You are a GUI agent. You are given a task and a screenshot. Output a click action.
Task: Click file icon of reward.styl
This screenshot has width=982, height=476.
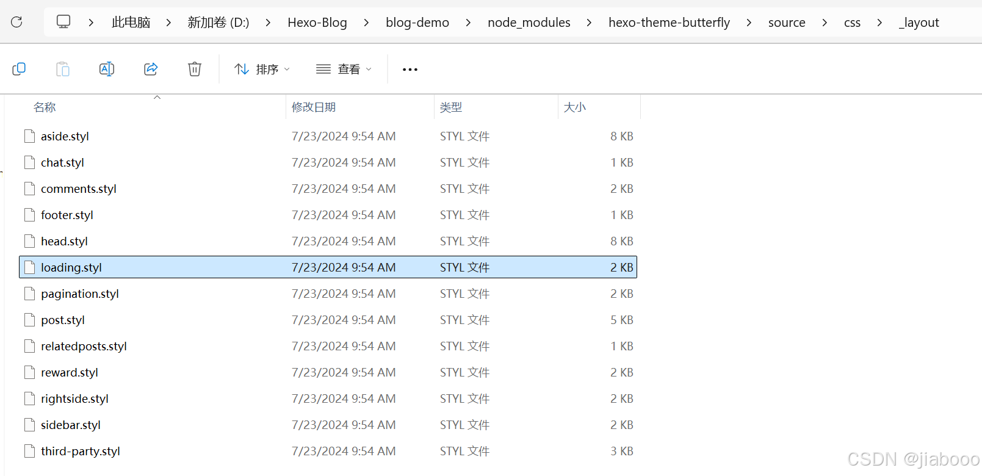(x=29, y=372)
